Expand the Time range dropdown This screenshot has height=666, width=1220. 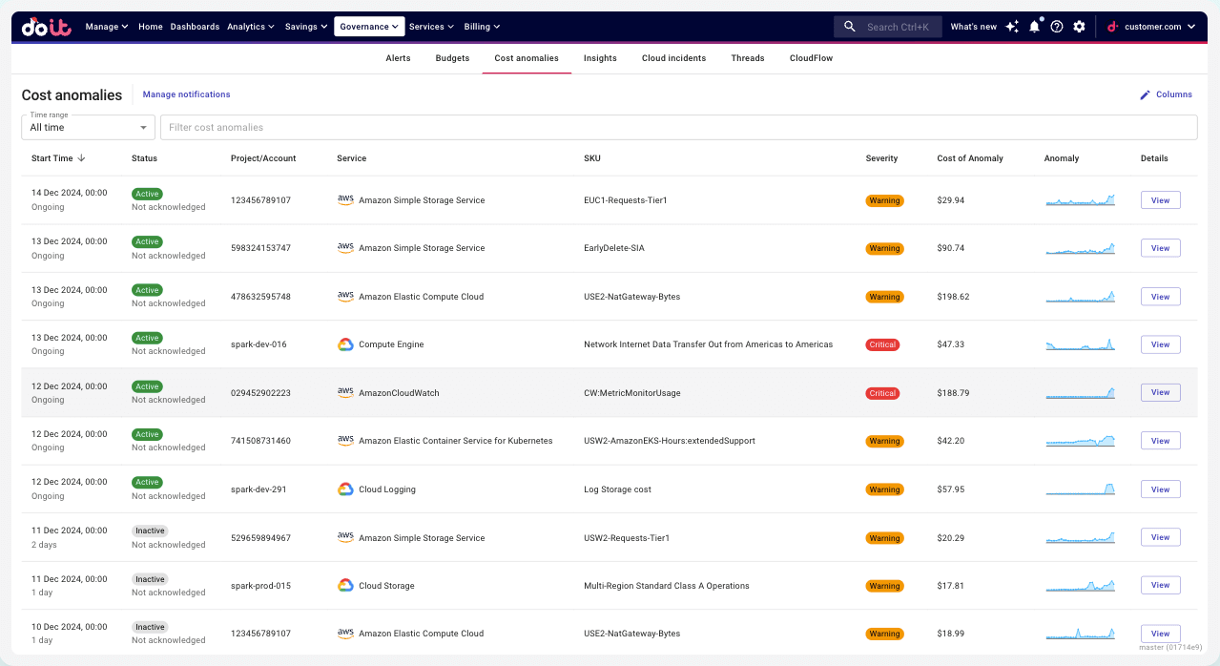point(88,127)
